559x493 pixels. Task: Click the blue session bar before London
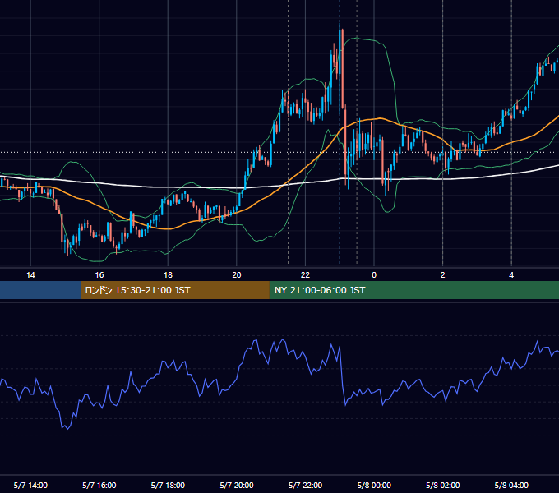(x=40, y=290)
